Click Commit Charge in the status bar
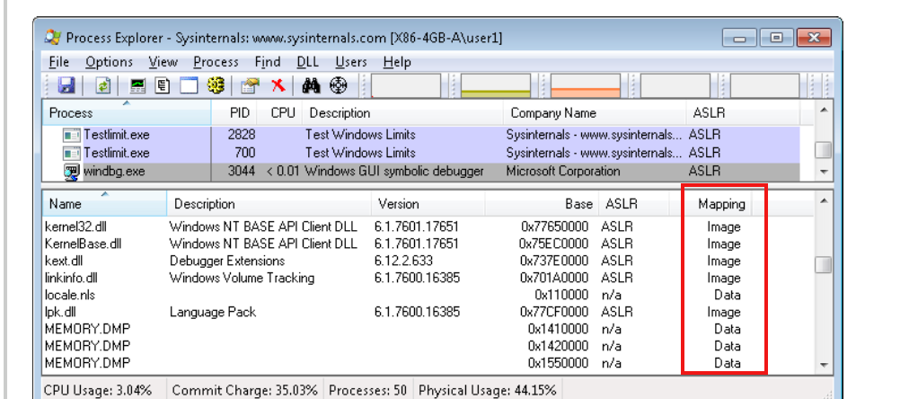This screenshot has height=399, width=909. (245, 390)
